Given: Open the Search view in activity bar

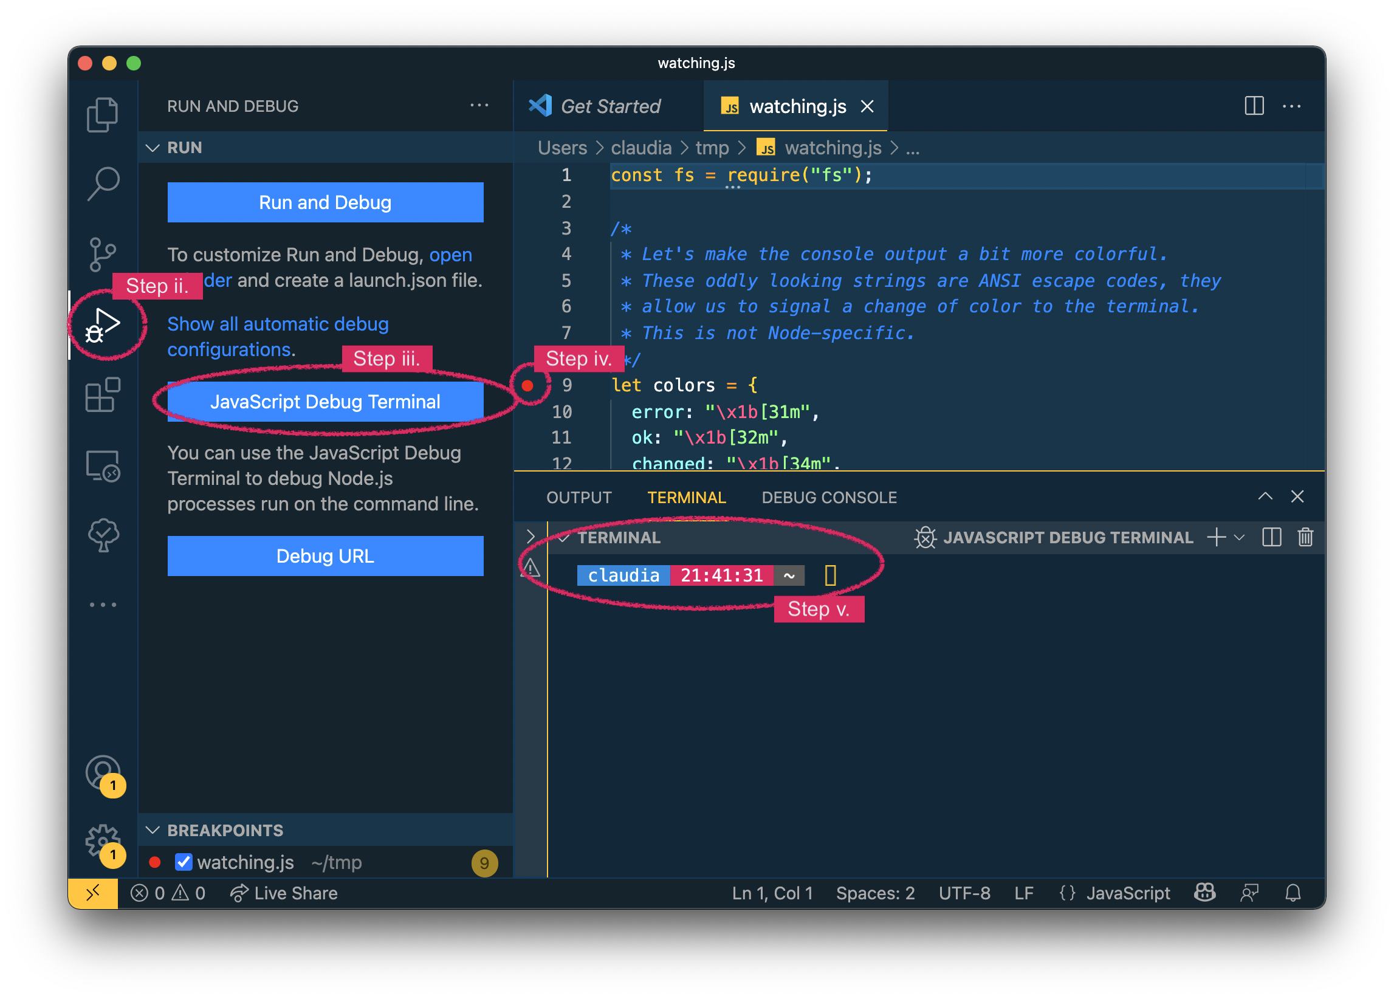Looking at the screenshot, I should click(103, 184).
